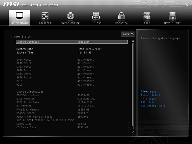Open the Boot icon

click(x=147, y=16)
